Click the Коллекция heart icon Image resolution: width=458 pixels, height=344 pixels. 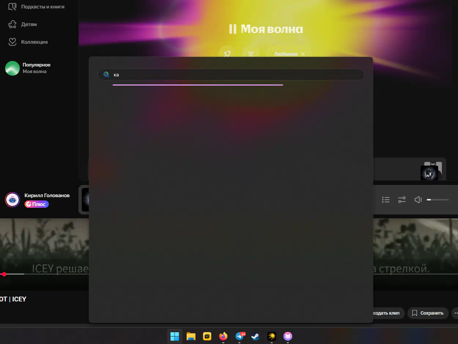coord(12,42)
